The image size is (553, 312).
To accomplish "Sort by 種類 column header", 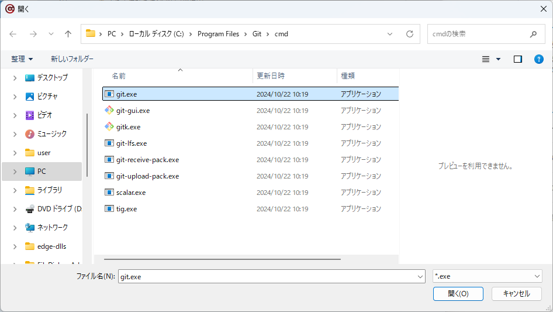I will click(348, 76).
